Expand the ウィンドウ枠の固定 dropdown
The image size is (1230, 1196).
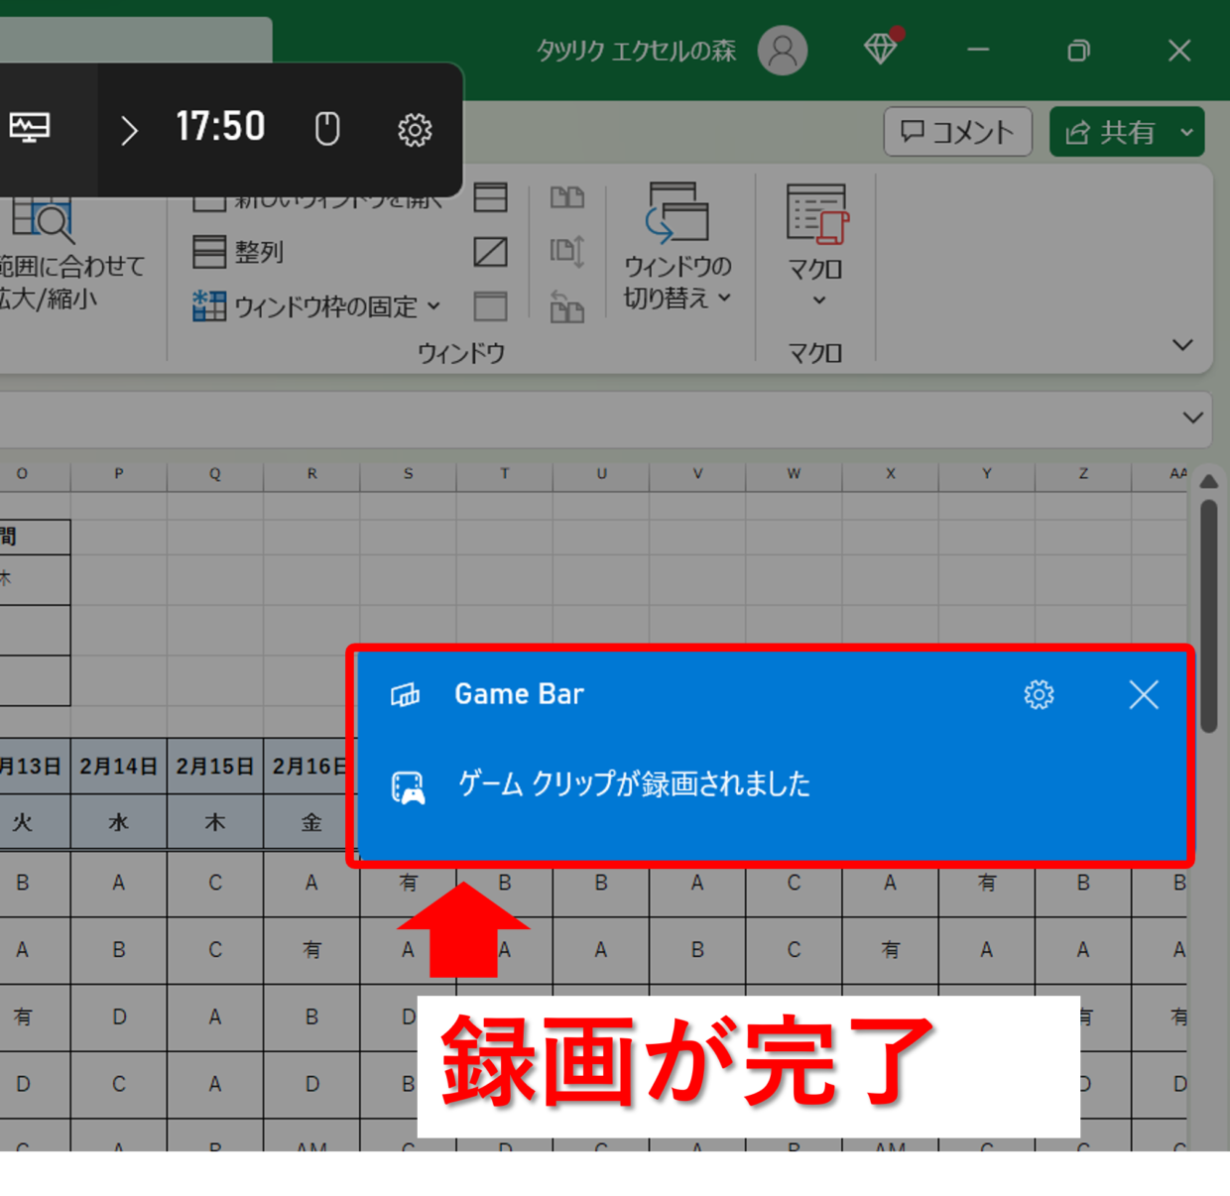433,306
